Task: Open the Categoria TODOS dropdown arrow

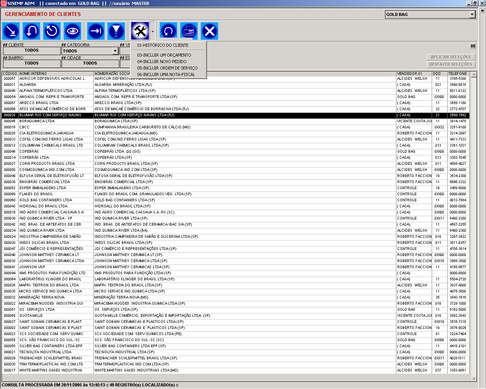Action: (x=115, y=51)
